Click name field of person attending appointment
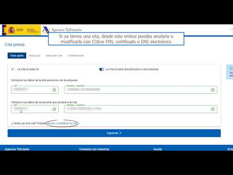Image resolution: width=233 pixels, height=175 pixels. (141, 109)
